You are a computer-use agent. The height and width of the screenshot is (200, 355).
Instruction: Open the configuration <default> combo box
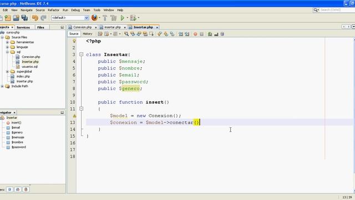[70, 18]
